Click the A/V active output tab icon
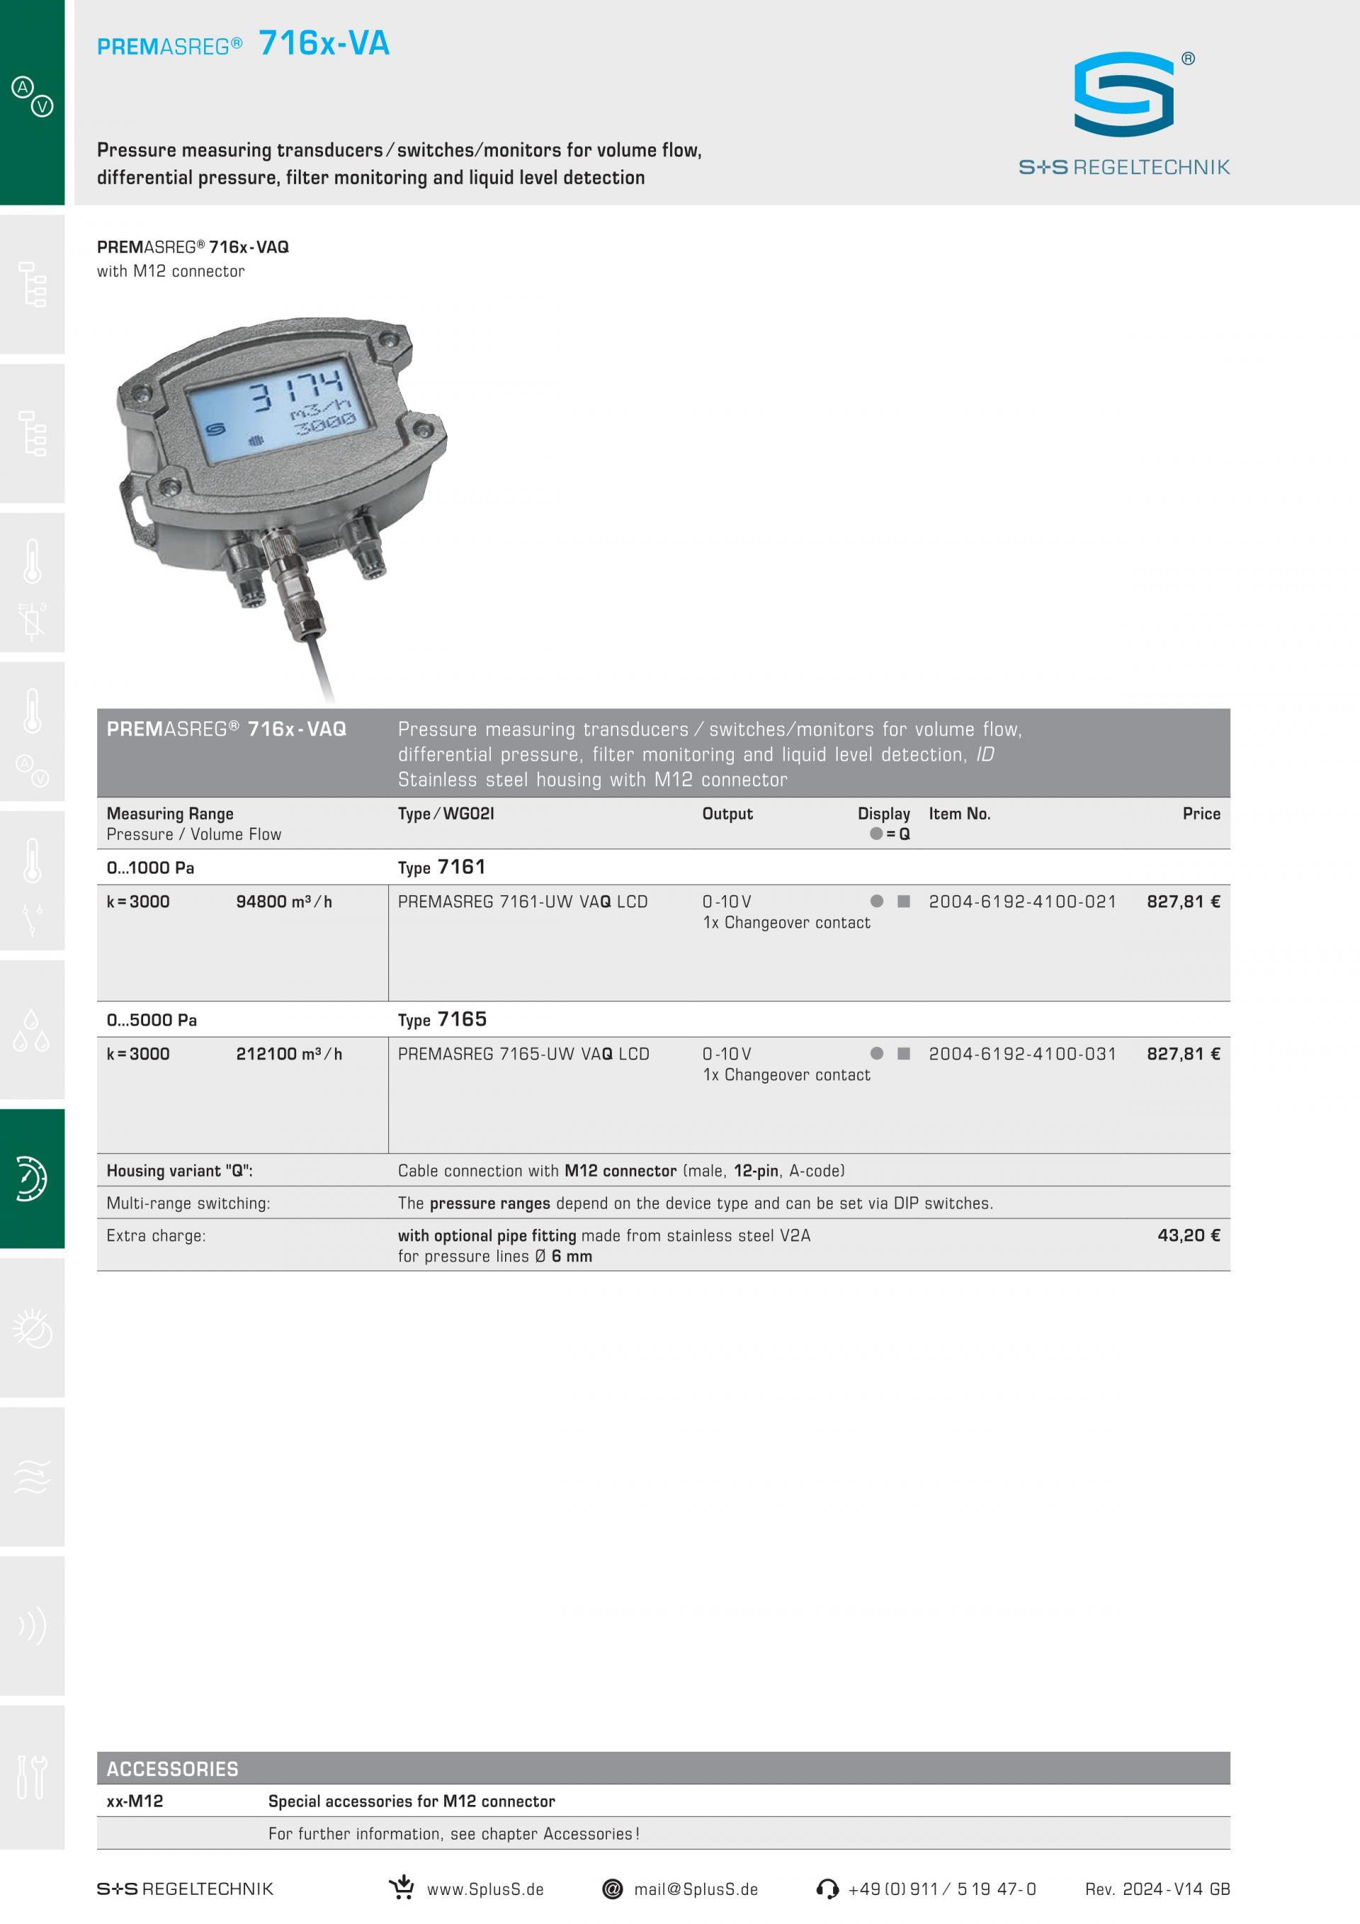 click(x=32, y=96)
